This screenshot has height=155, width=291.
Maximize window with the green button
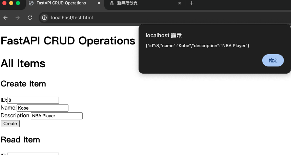click(18, 3)
